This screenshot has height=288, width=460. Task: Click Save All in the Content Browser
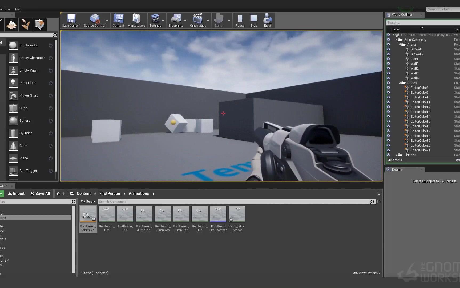41,193
